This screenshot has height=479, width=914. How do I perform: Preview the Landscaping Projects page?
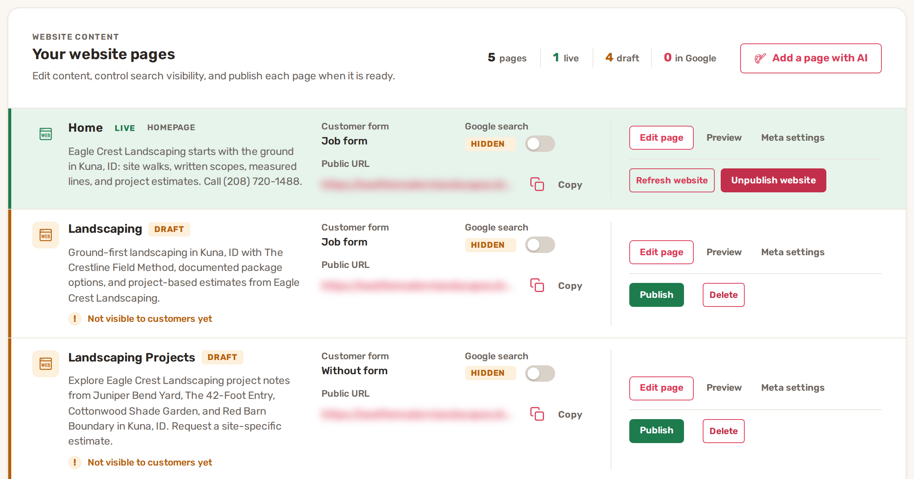point(724,388)
